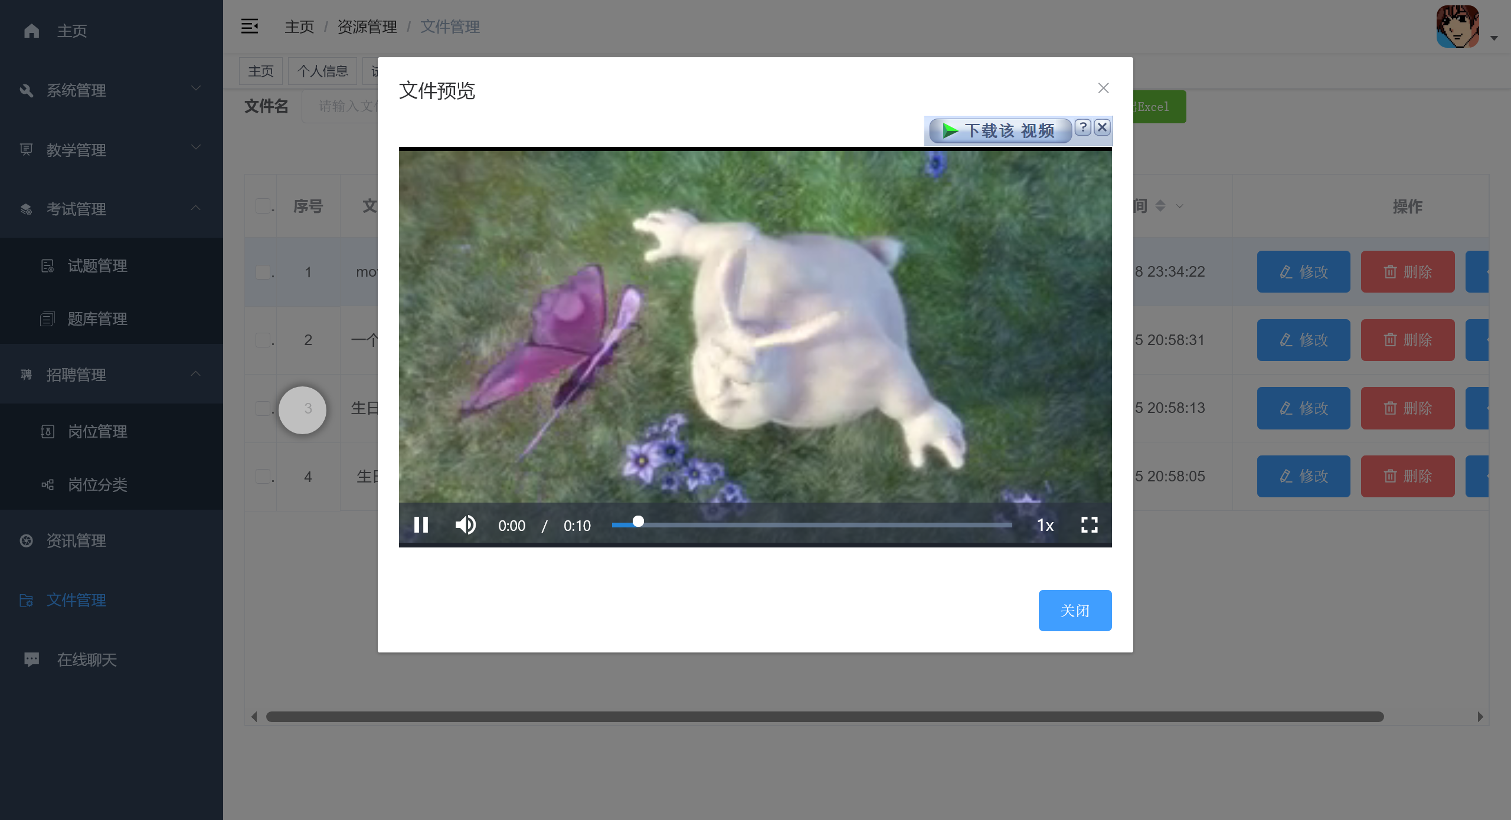Pause the video playback

pos(421,524)
